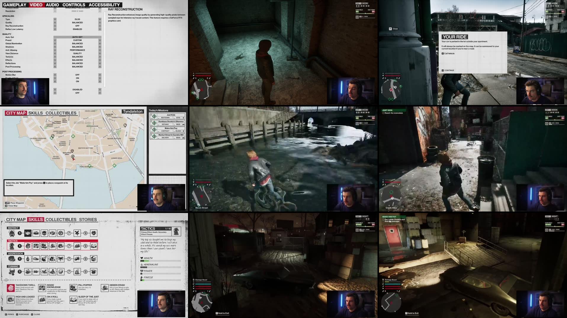
Task: Select the level 9 node in Aggression row
Action: pos(85,259)
